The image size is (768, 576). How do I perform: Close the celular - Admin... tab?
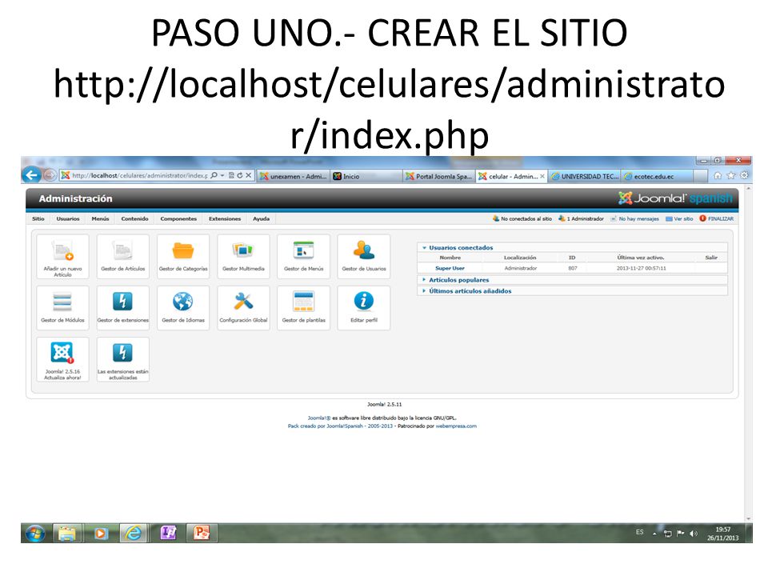click(x=542, y=176)
